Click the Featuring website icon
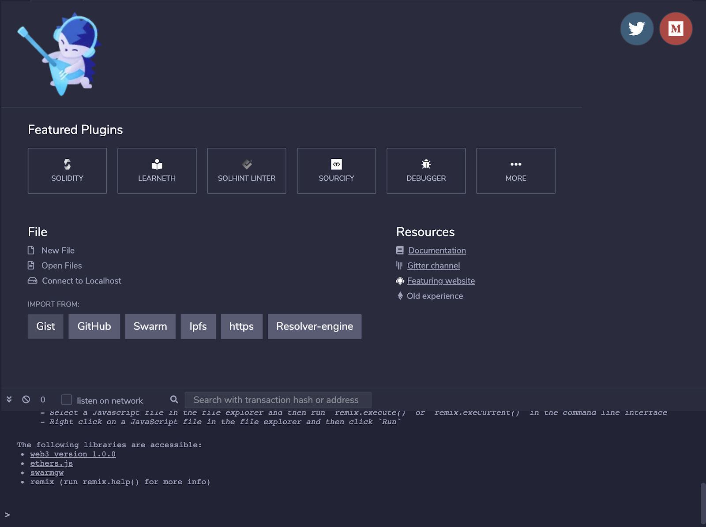The height and width of the screenshot is (527, 706). click(400, 281)
